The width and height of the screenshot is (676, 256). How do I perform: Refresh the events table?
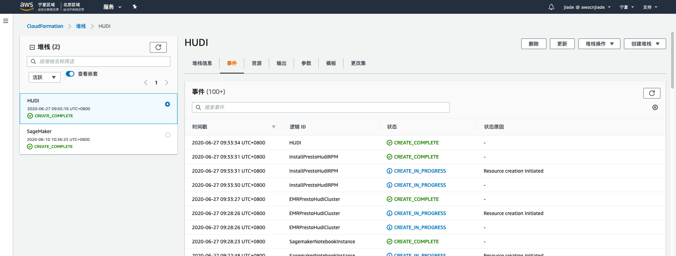click(652, 93)
